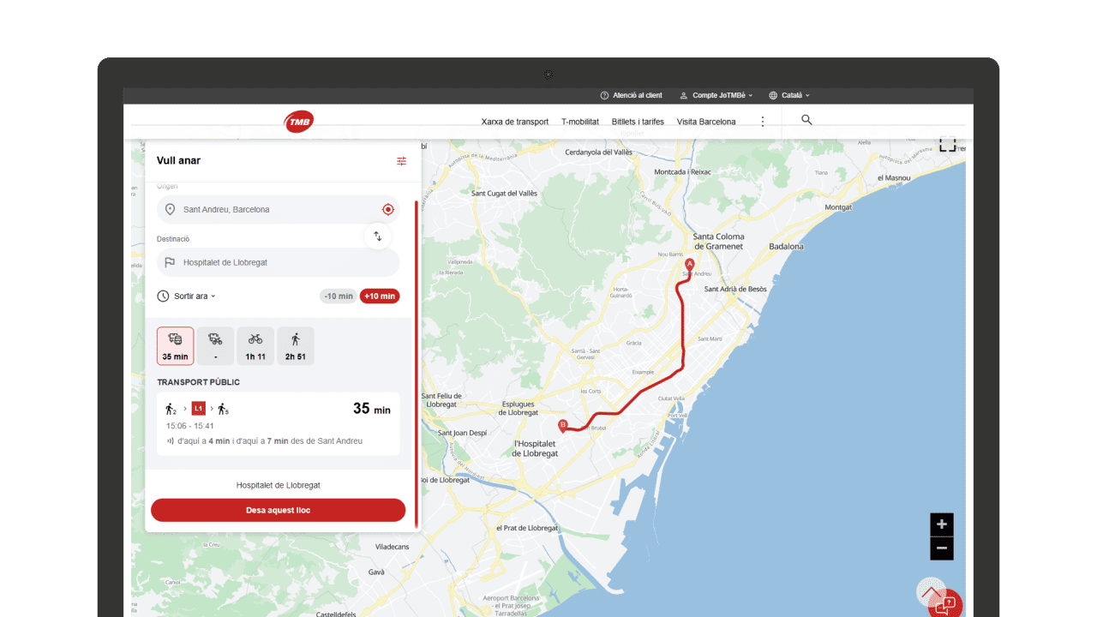Open the chat help bubble
The height and width of the screenshot is (617, 1097).
945,605
